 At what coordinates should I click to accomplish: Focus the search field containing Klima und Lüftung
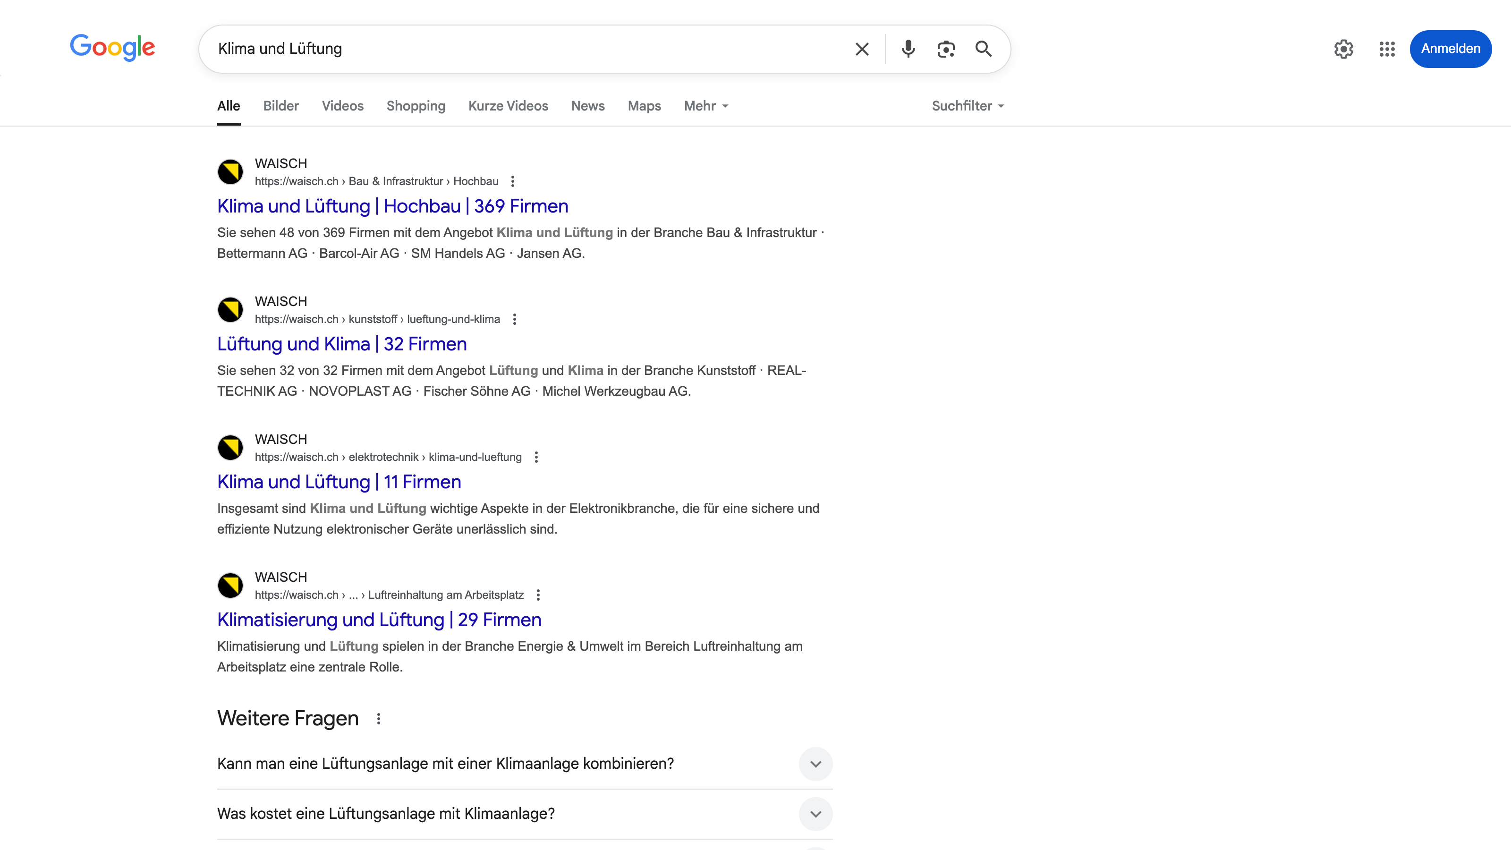pyautogui.click(x=528, y=49)
